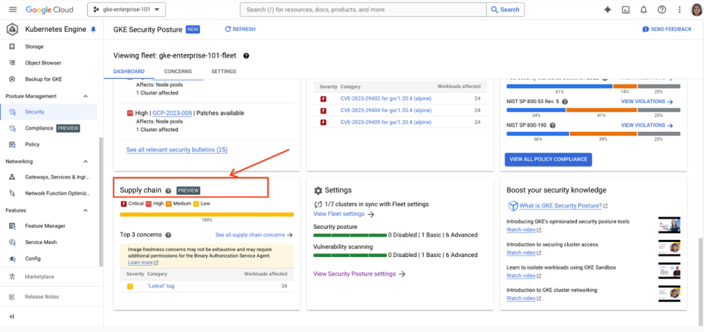Screen dimensions: 704x332
Task: Click GKE Sandbox video thumbnail
Action: click(669, 271)
